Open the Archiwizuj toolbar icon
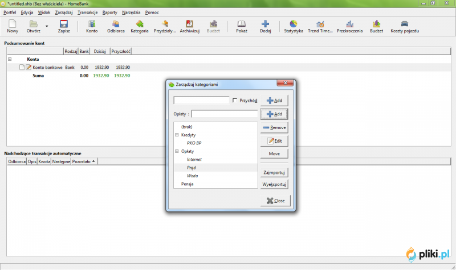The image size is (456, 270). 190,26
